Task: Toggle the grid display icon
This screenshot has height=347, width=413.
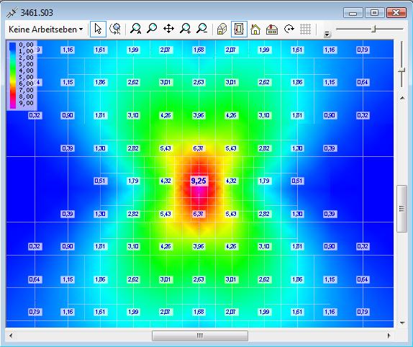Action: [x=306, y=29]
